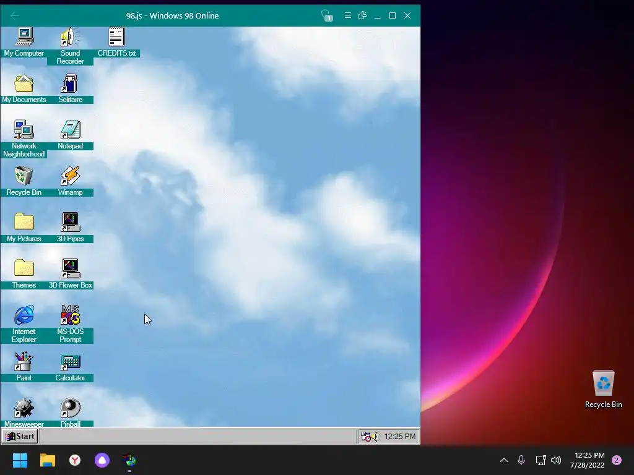Go back with the title bar arrow

tap(15, 15)
